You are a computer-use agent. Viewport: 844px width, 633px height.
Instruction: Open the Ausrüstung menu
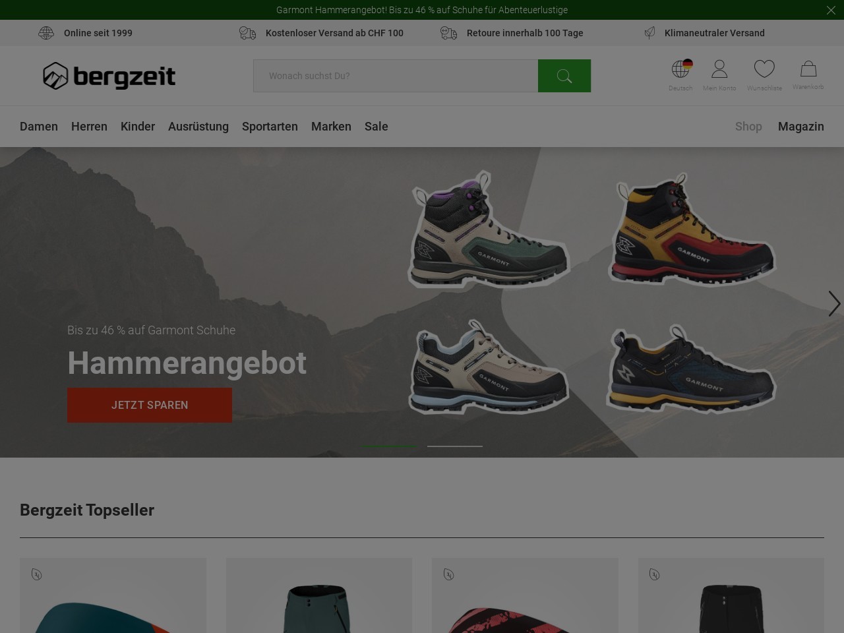point(198,127)
